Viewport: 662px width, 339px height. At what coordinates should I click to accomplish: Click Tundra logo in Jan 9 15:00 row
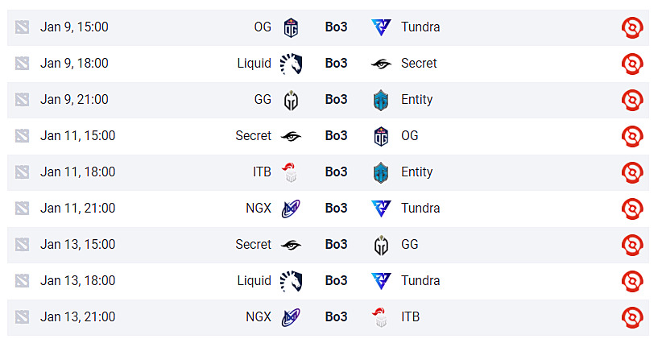pos(381,27)
